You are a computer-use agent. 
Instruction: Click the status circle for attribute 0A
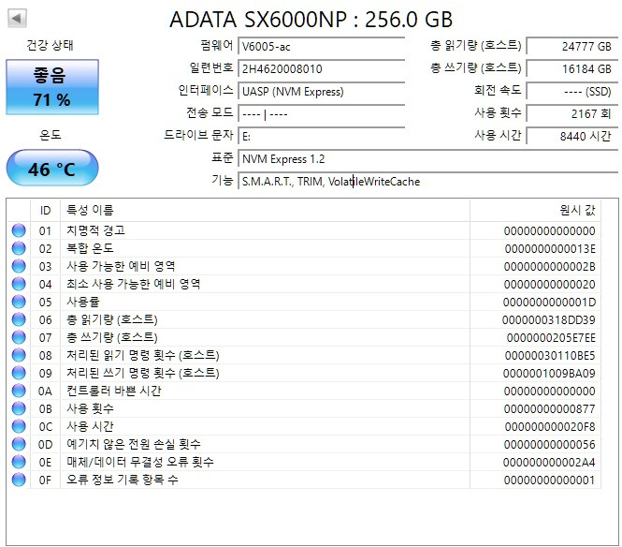(x=19, y=391)
